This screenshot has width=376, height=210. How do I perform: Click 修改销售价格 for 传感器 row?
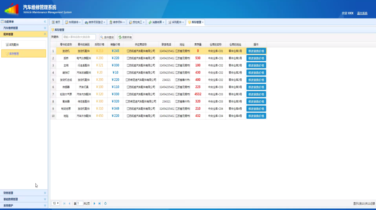click(256, 87)
